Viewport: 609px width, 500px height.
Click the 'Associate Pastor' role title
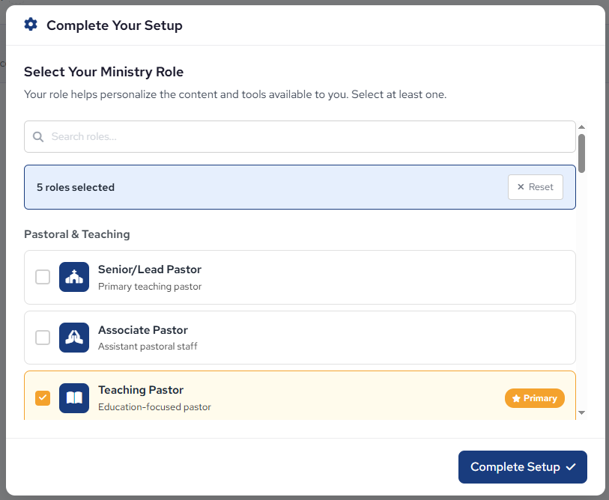(143, 330)
